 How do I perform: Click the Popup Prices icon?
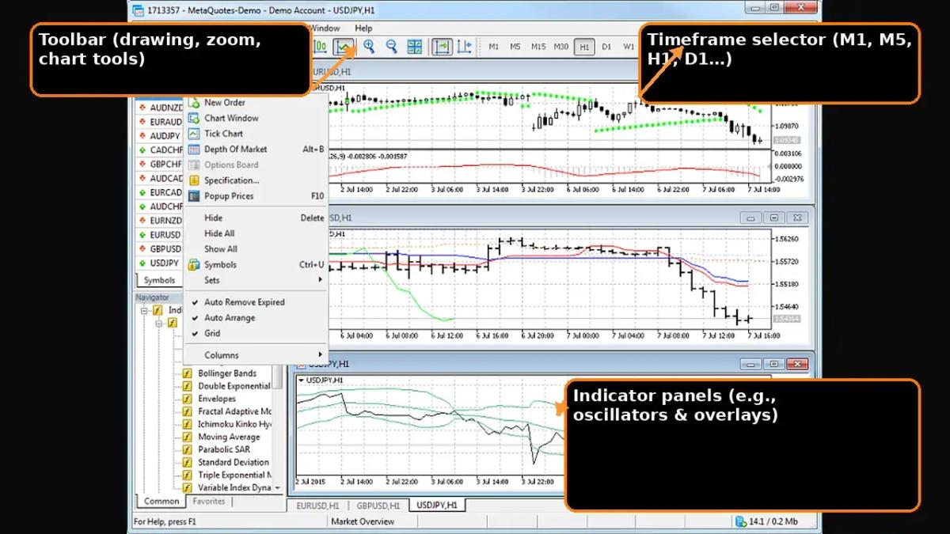194,196
